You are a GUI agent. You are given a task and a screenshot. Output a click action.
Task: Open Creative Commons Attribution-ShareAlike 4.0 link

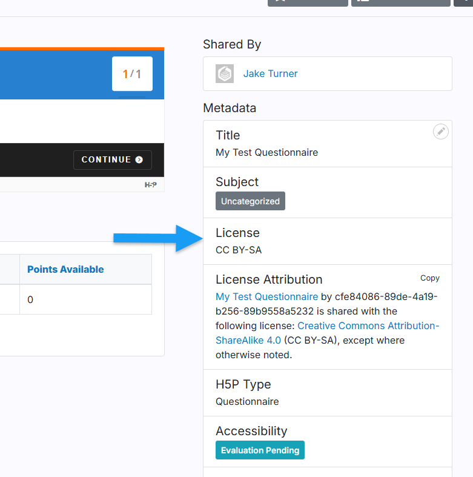[x=328, y=333]
